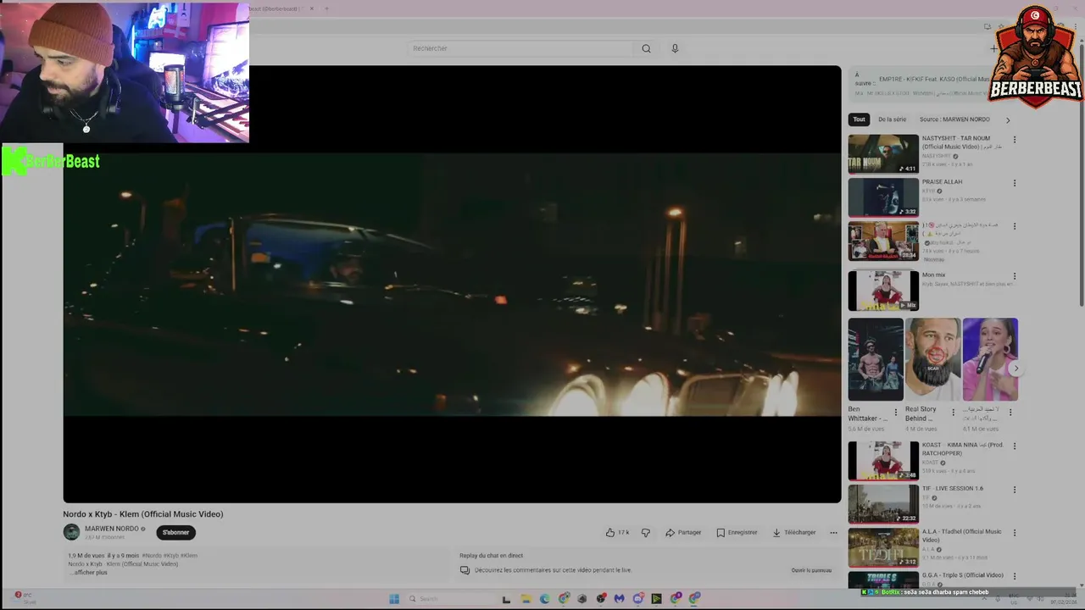Image resolution: width=1085 pixels, height=610 pixels.
Task: Open Microsoft Edge from taskbar
Action: click(544, 599)
